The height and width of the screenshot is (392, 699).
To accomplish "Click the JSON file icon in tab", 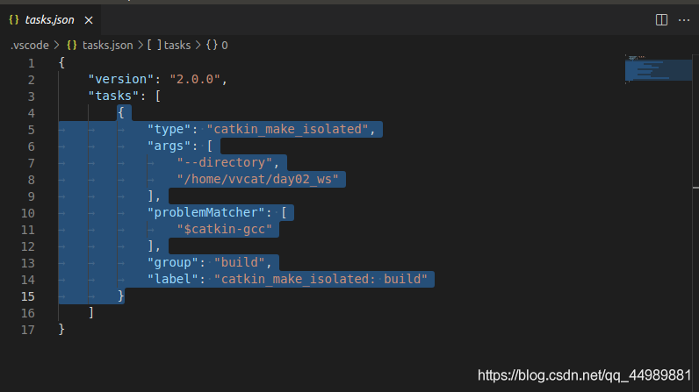I will [14, 20].
